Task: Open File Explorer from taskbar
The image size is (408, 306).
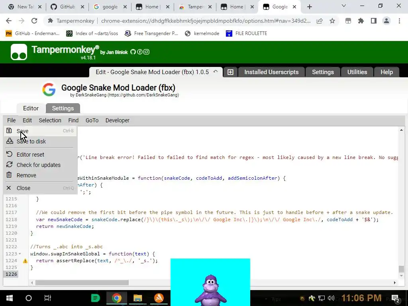Action: (138, 298)
